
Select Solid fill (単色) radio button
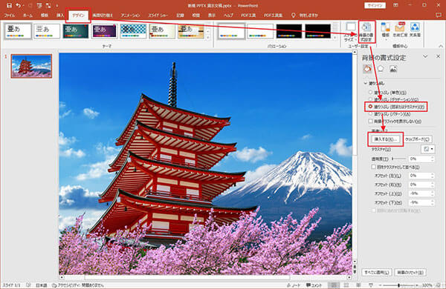370,93
